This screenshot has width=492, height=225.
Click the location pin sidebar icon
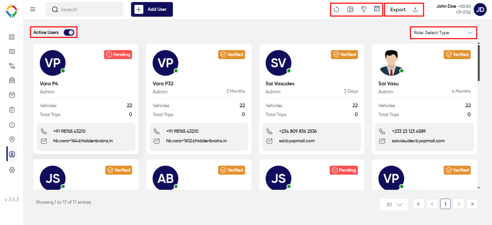(12, 139)
